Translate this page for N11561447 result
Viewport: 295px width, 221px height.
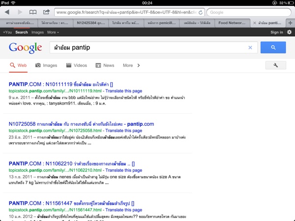click(x=124, y=210)
